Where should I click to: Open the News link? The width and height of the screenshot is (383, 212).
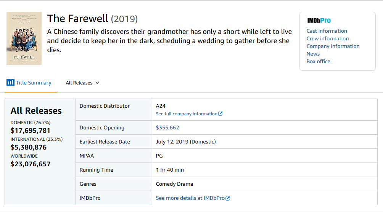[x=313, y=54]
